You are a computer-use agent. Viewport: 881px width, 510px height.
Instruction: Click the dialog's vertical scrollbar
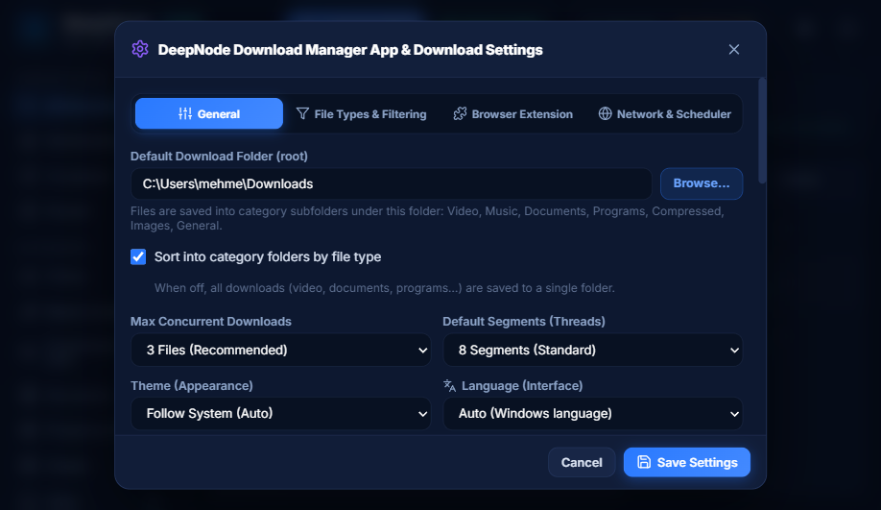tap(762, 131)
